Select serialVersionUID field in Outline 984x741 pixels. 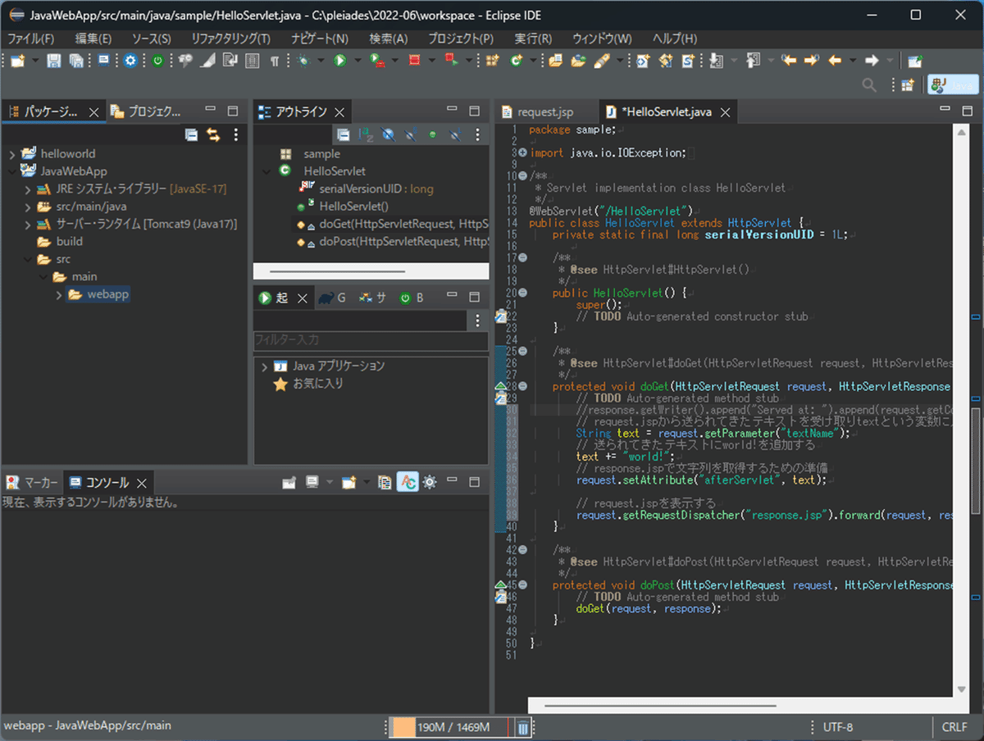click(366, 189)
